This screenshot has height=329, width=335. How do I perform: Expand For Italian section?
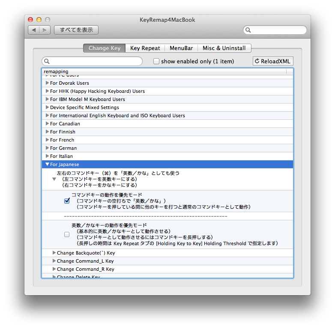[48, 156]
